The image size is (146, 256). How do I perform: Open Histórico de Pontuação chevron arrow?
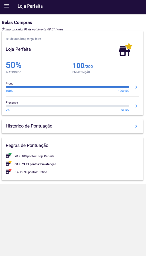pos(136,126)
